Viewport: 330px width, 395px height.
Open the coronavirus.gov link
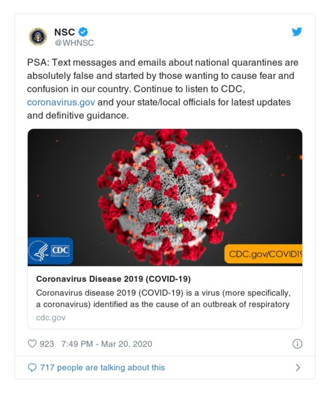[61, 102]
